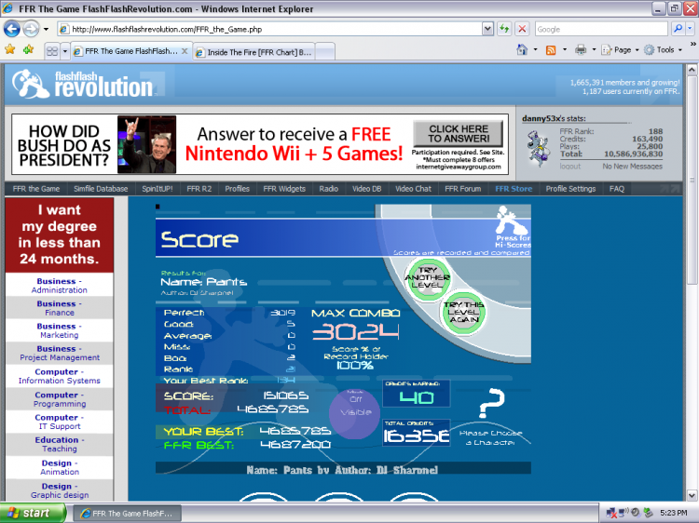Open the Home dropdown arrow
The image size is (699, 523).
tap(535, 50)
